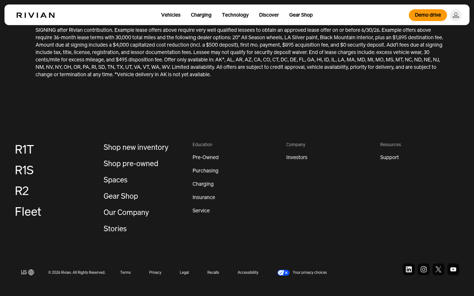Open the Recalls link

(x=213, y=273)
